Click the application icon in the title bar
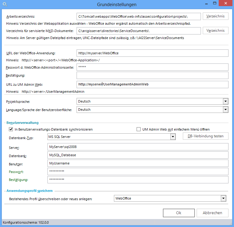 (5, 4)
